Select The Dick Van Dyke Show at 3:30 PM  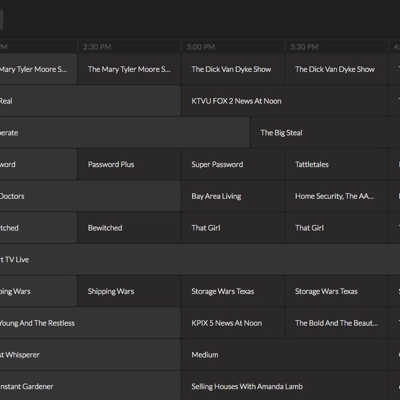[x=337, y=69]
